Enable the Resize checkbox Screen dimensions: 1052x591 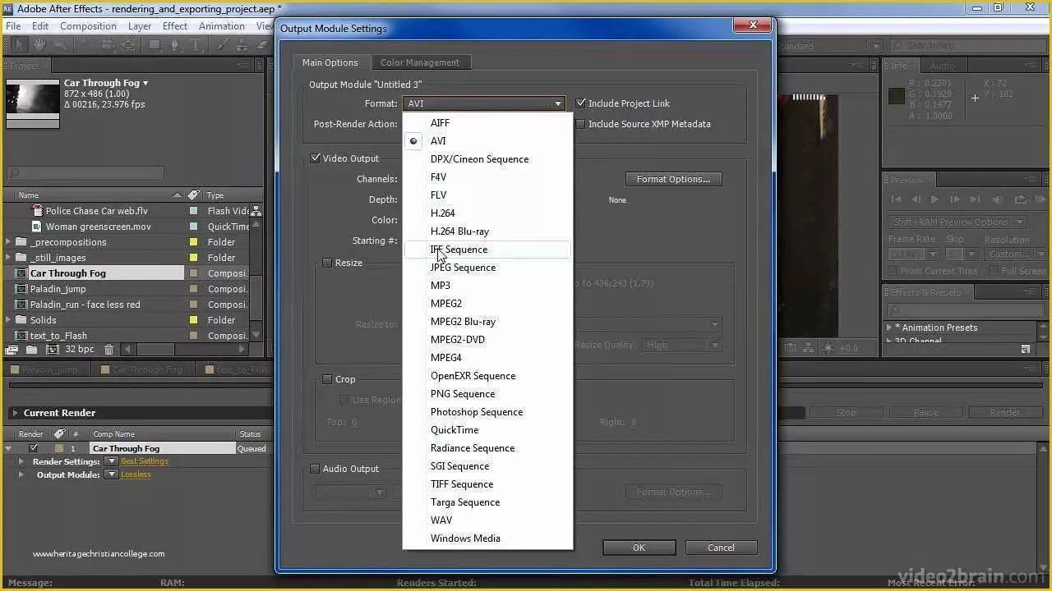(327, 263)
